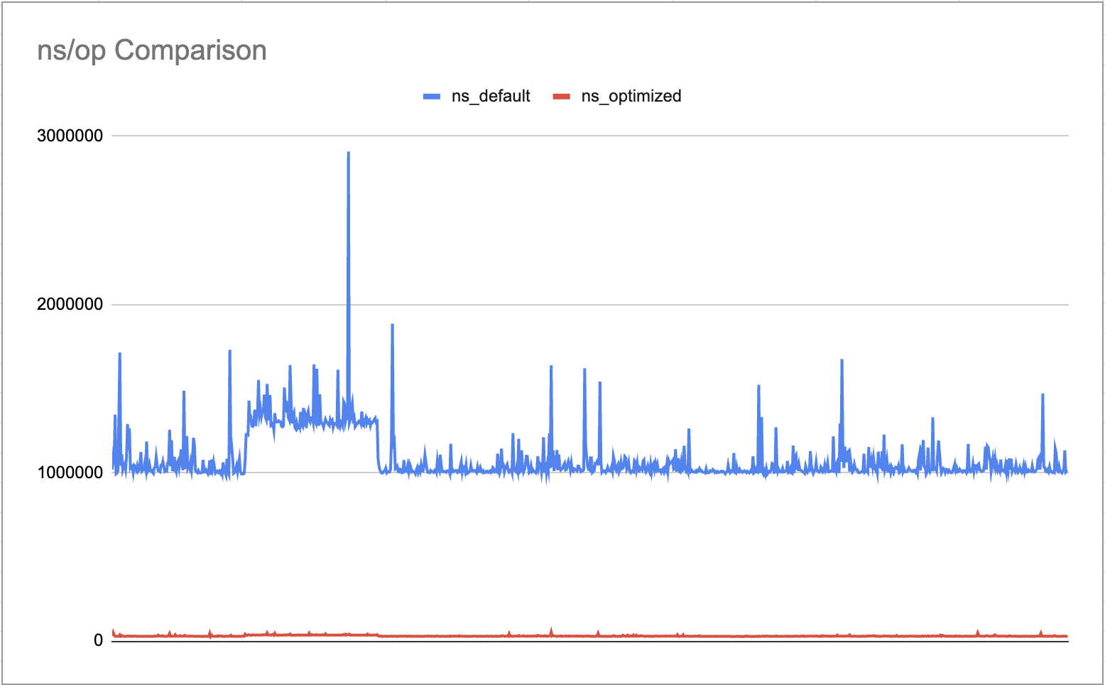The height and width of the screenshot is (685, 1105).
Task: Click the blue ns_default legend swatch
Action: coord(432,97)
